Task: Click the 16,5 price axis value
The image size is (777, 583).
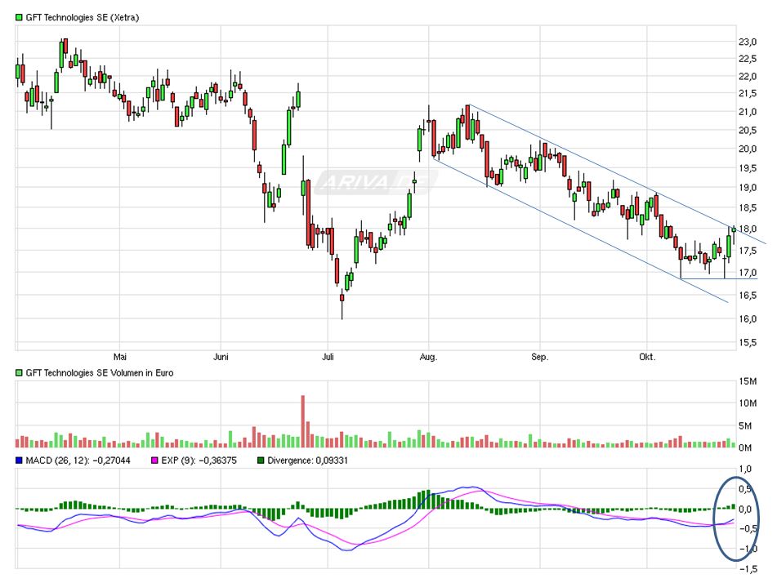Action: [x=748, y=296]
